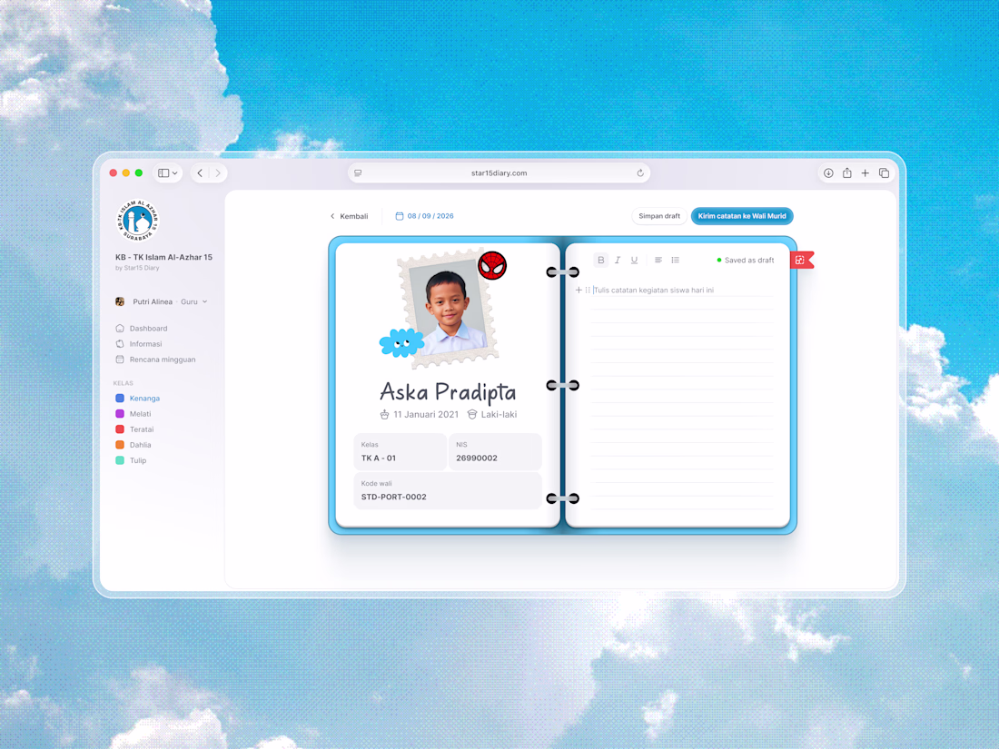Click the text alignment icon
999x749 pixels.
(658, 260)
